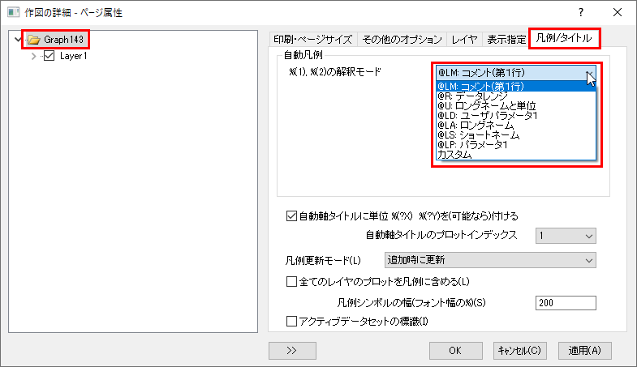The width and height of the screenshot is (637, 367).
Task: Click 凡例シンボルの幅 input field
Action: coord(566,302)
